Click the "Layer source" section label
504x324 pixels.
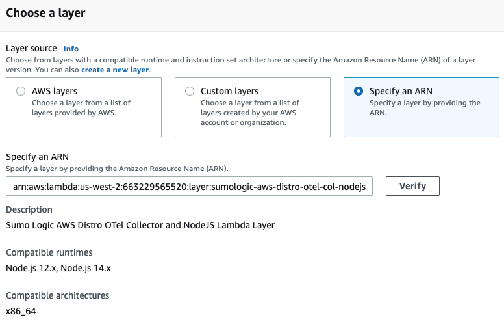click(32, 49)
